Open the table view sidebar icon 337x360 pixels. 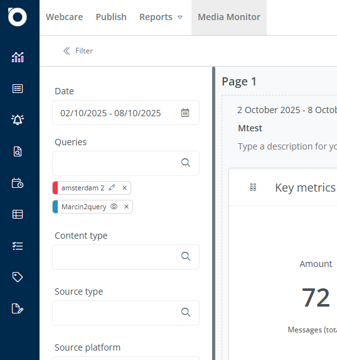click(18, 214)
